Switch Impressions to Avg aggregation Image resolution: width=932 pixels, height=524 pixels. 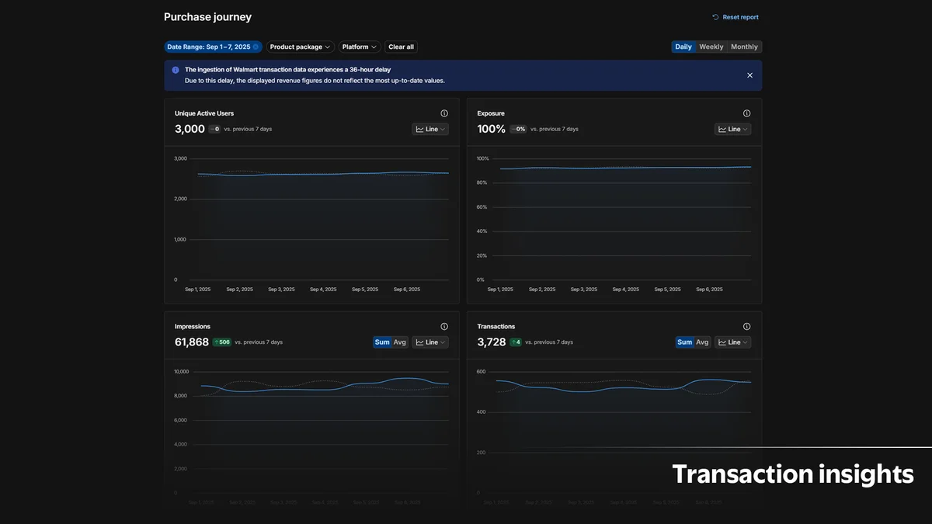[399, 342]
